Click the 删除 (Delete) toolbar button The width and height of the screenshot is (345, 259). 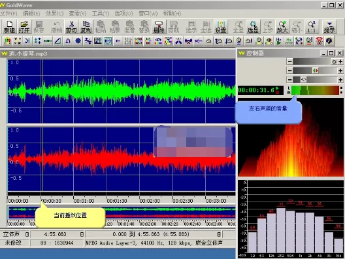[159, 27]
